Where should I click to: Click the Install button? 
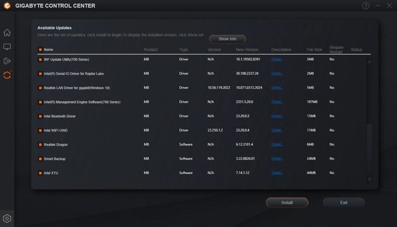tap(287, 202)
